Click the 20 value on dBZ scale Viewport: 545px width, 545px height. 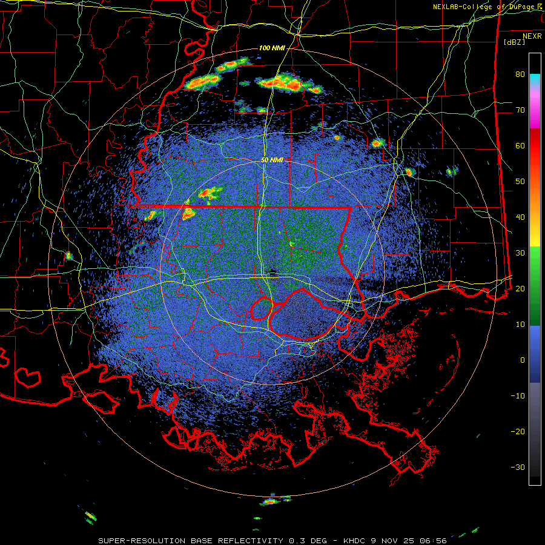point(520,288)
